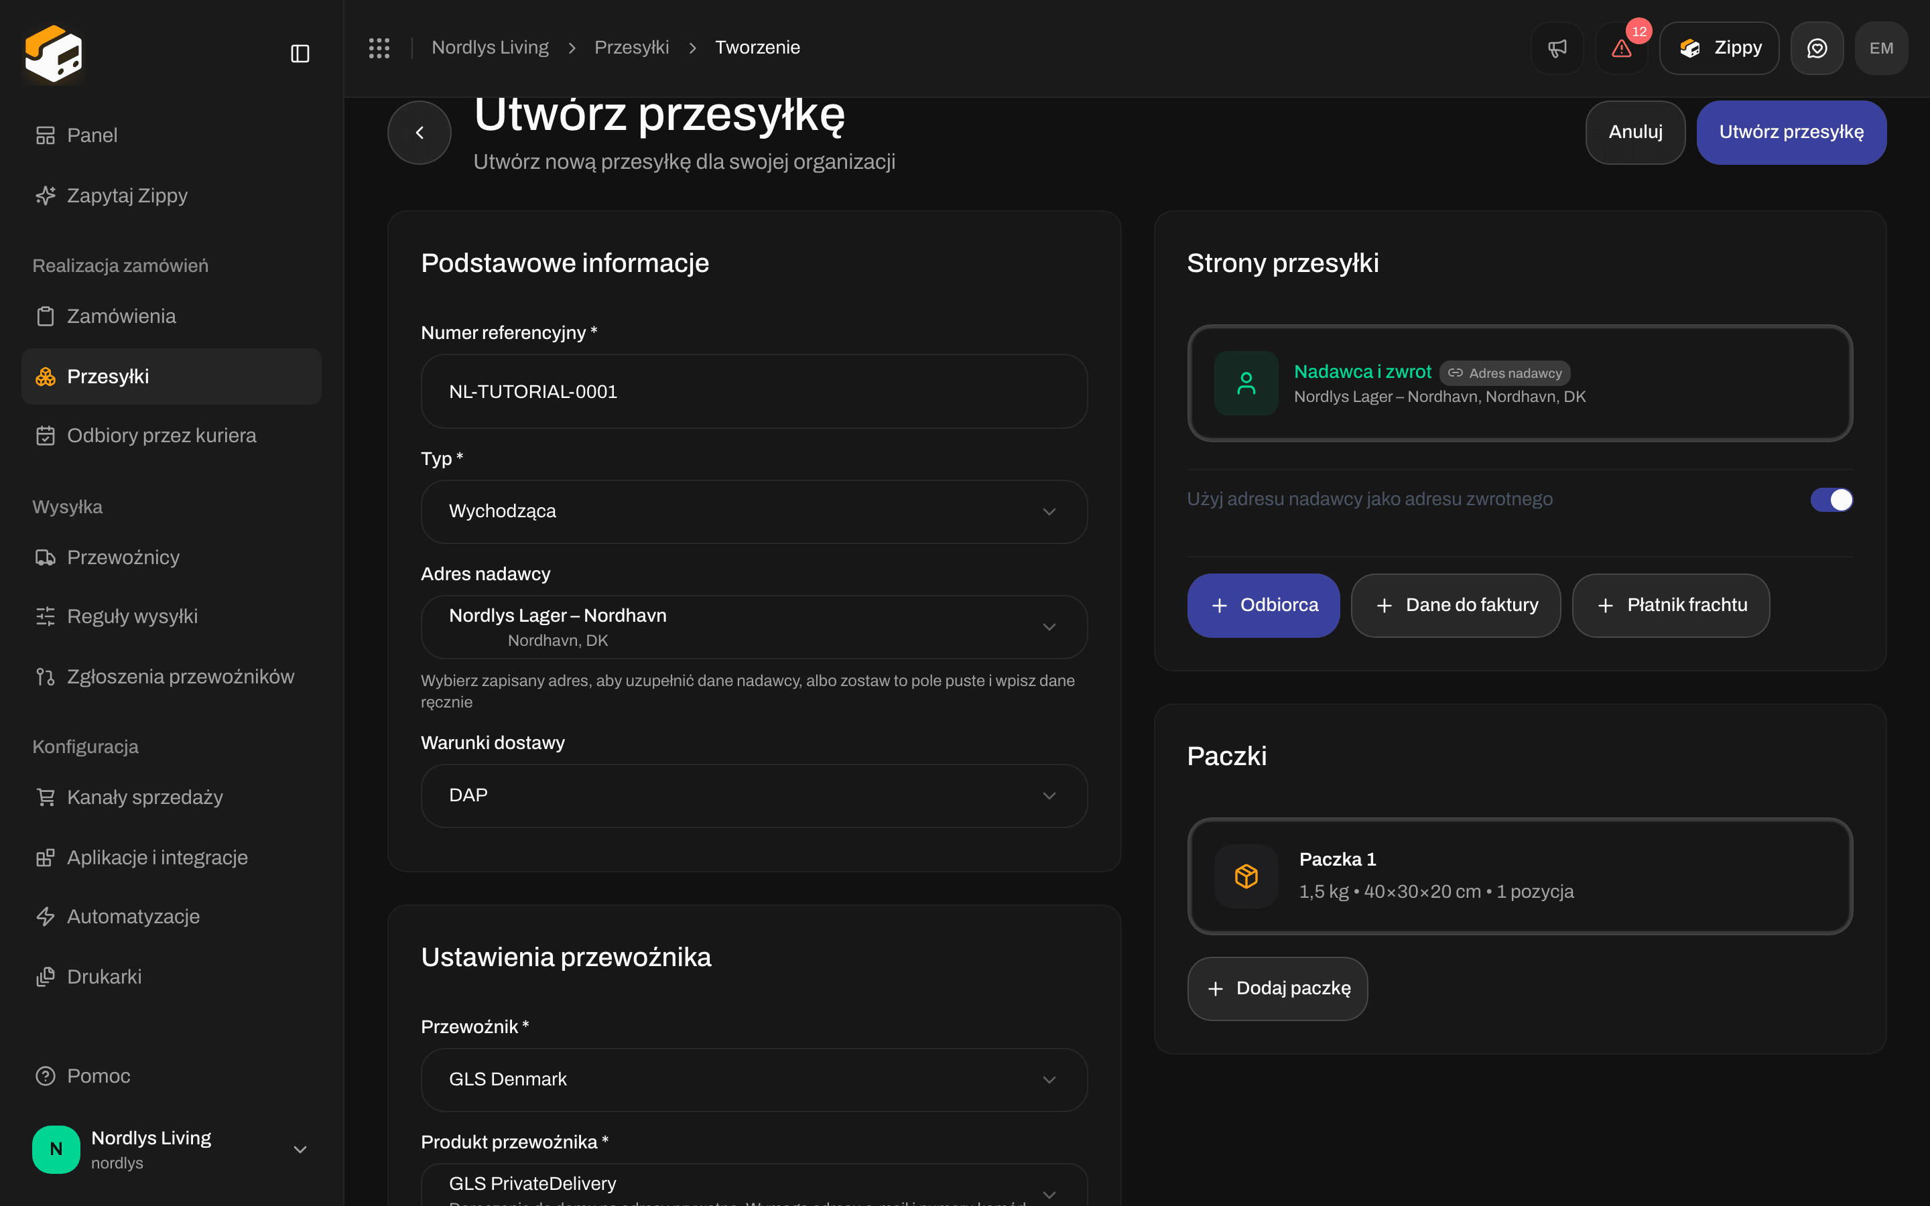Toggle use sender address as return address
1930x1206 pixels.
(1831, 499)
